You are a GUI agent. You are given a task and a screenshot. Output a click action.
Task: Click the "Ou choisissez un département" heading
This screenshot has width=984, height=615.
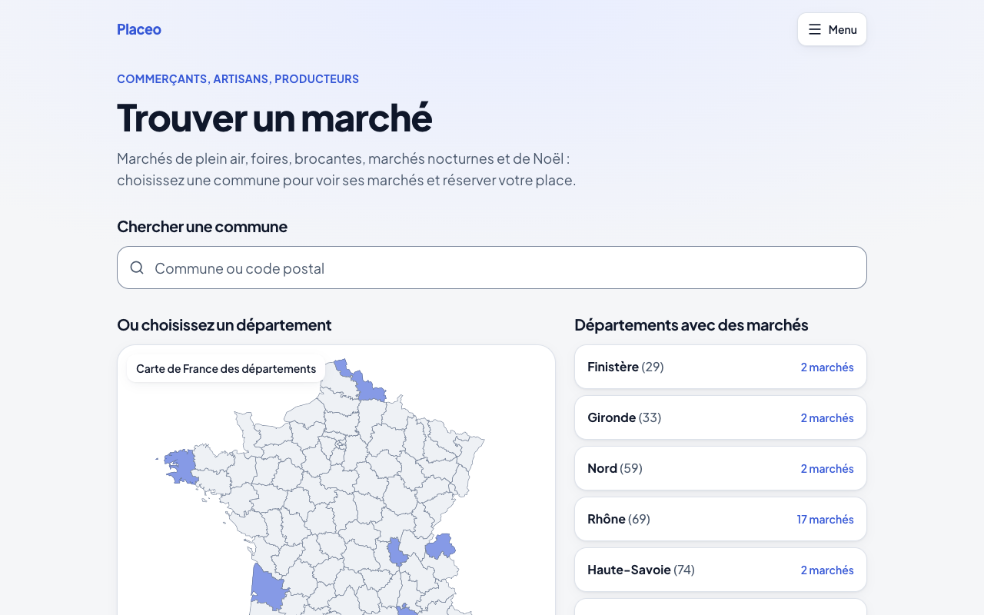pyautogui.click(x=224, y=324)
